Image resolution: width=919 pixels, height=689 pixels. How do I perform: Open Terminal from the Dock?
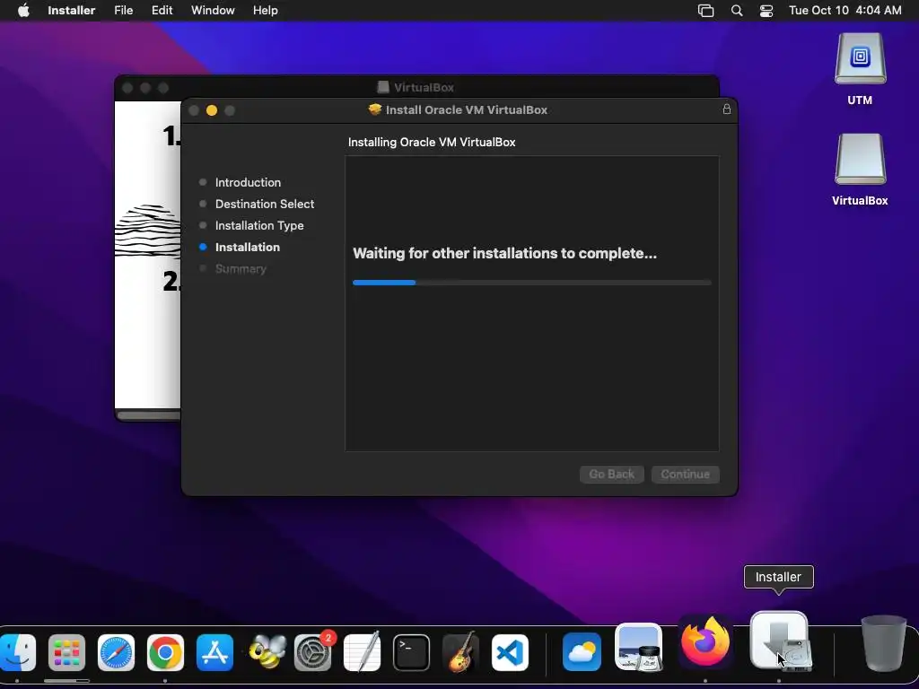[x=411, y=652]
